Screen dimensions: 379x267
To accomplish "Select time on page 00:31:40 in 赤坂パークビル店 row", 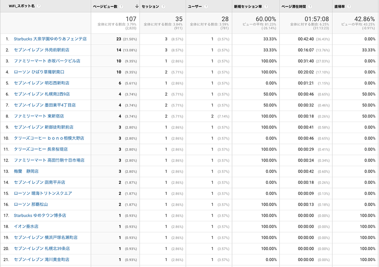I will tap(306, 61).
